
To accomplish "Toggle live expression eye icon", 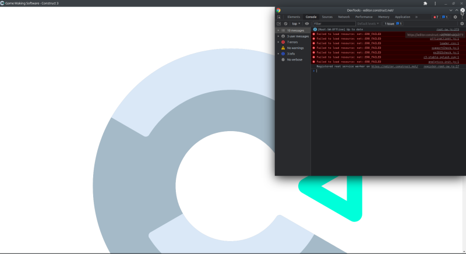I will (x=307, y=24).
